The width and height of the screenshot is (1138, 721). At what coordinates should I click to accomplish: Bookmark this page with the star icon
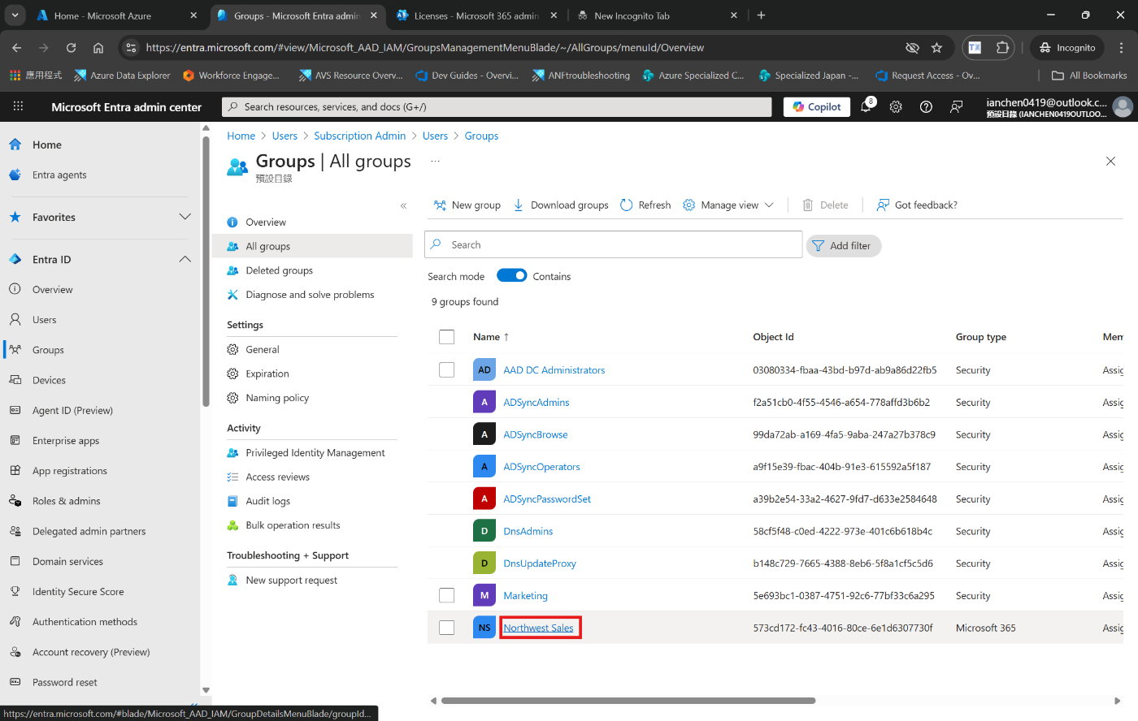pos(936,48)
